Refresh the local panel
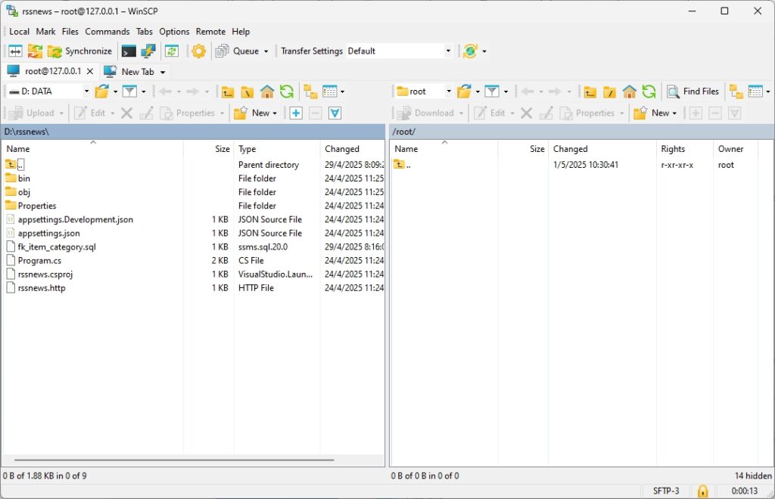 [287, 91]
